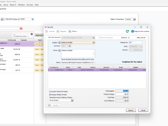This screenshot has width=168, height=126.
Task: Click the red clear-search icon in Bank Feeds
Action: pos(21,28)
